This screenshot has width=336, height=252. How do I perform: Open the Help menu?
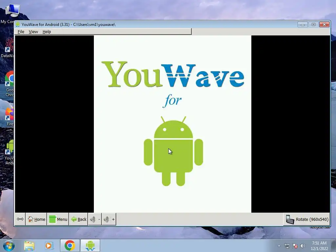(x=47, y=32)
